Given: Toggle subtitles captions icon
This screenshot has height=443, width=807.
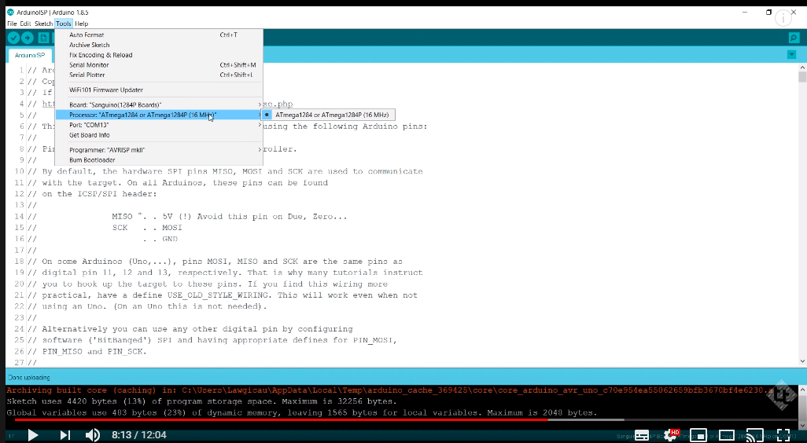Looking at the screenshot, I should click(x=641, y=435).
